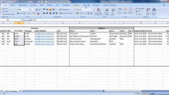
Task: Click the zoom out minus button
Action: [x=157, y=94]
